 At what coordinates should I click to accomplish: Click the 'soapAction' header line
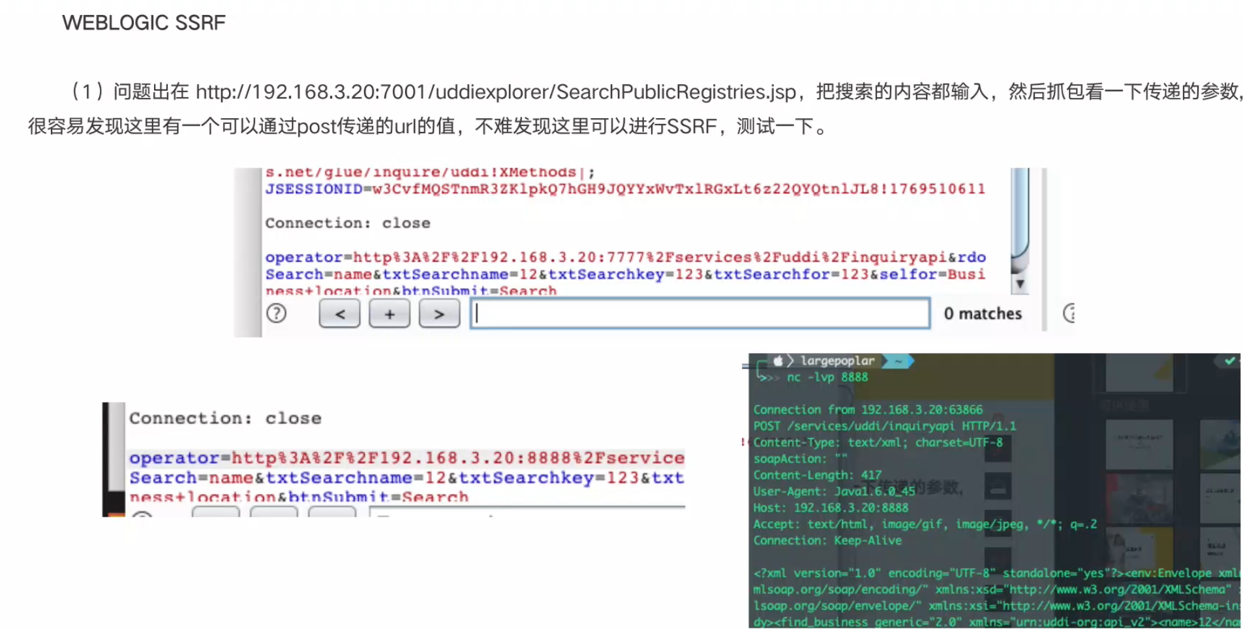800,459
